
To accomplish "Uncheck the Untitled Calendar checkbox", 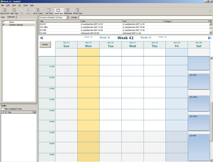I will click(x=4, y=25).
